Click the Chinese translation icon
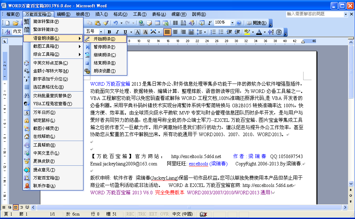The height and width of the screenshot is (219, 355). click(271, 32)
